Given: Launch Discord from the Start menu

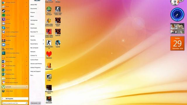Looking at the screenshot, I should tap(15, 24).
